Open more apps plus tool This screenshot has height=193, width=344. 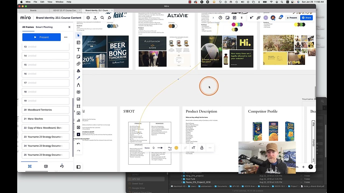click(x=78, y=134)
